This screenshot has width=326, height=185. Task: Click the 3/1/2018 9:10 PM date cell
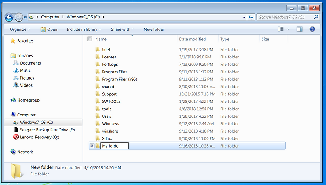coord(195,57)
